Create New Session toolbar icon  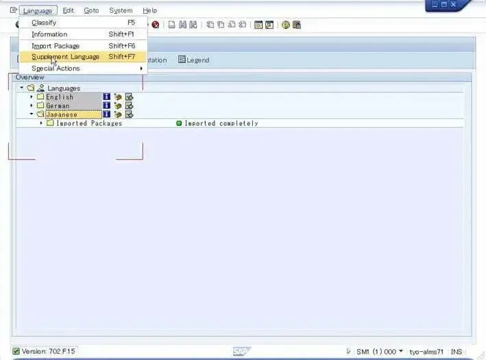pos(258,25)
